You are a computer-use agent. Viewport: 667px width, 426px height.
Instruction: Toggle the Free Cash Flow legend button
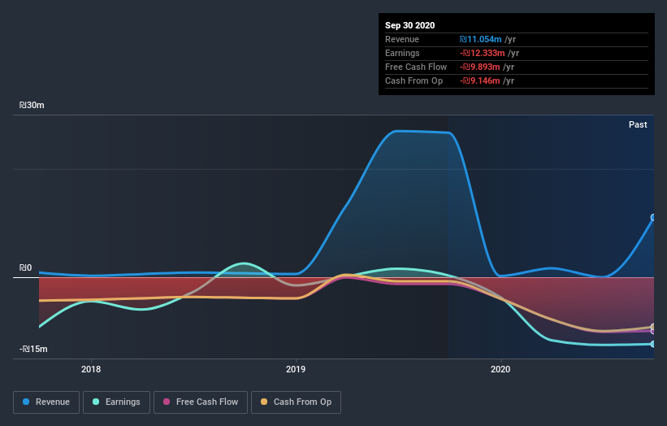[201, 402]
